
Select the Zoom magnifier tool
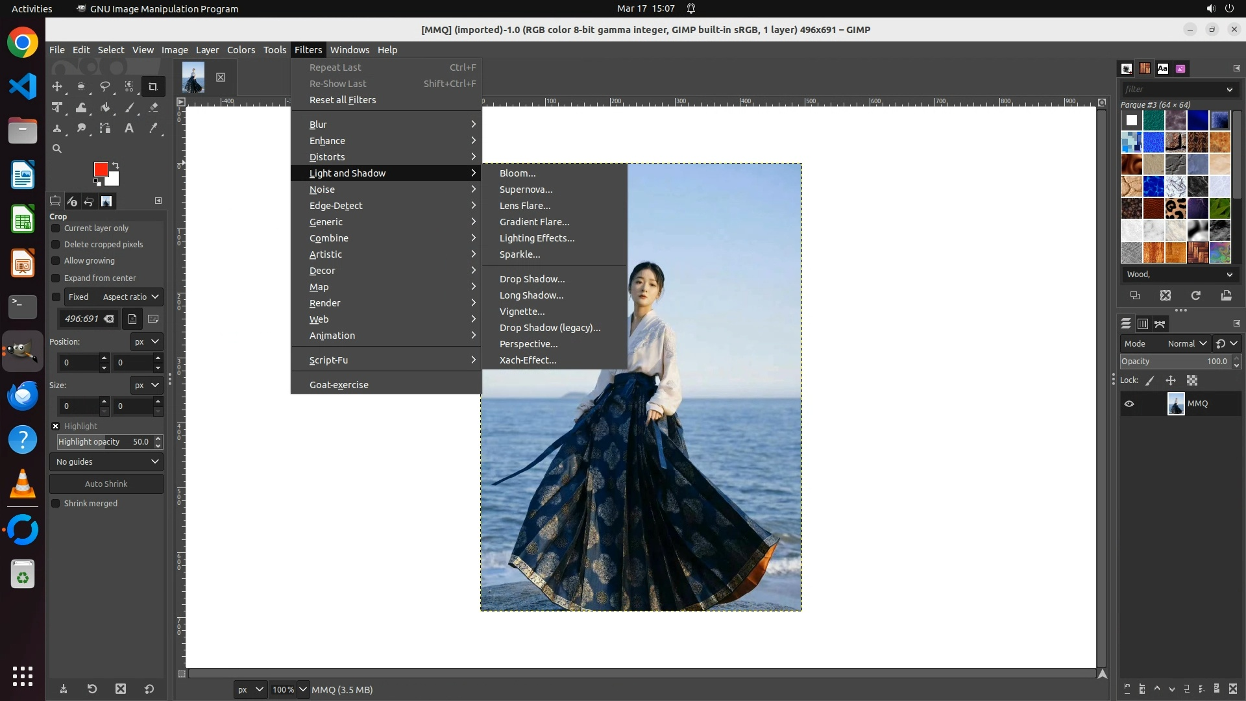[x=57, y=149]
